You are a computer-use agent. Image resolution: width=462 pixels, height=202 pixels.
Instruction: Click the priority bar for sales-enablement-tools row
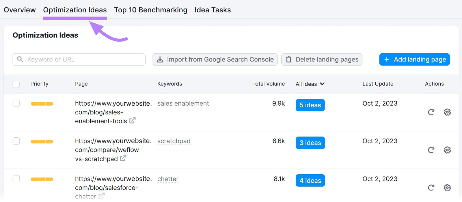[x=42, y=104]
